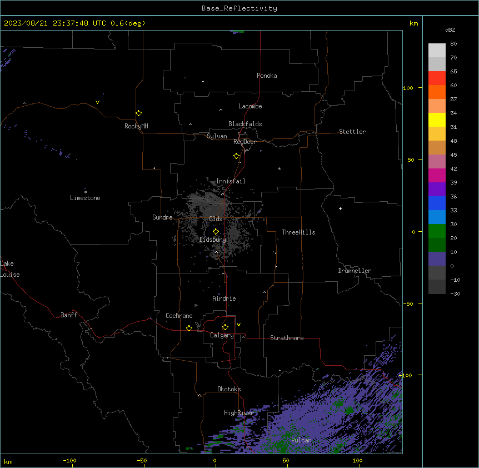
Task: Click the ThreeHills label
Action: pyautogui.click(x=298, y=232)
